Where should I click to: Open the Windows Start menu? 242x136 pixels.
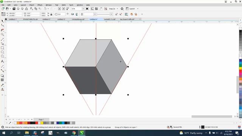3,133
